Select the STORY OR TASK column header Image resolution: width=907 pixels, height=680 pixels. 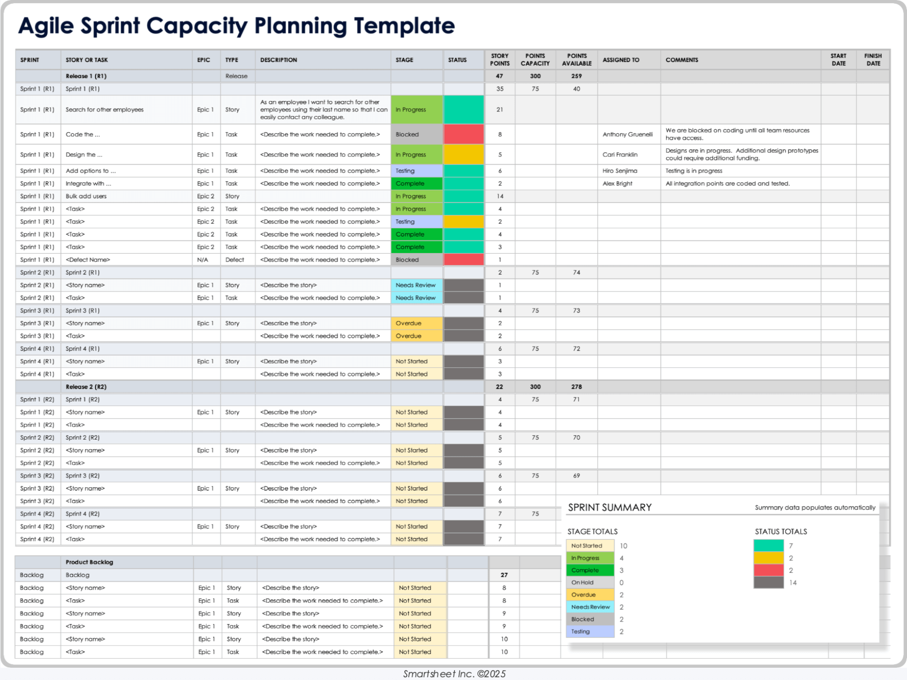click(x=87, y=60)
